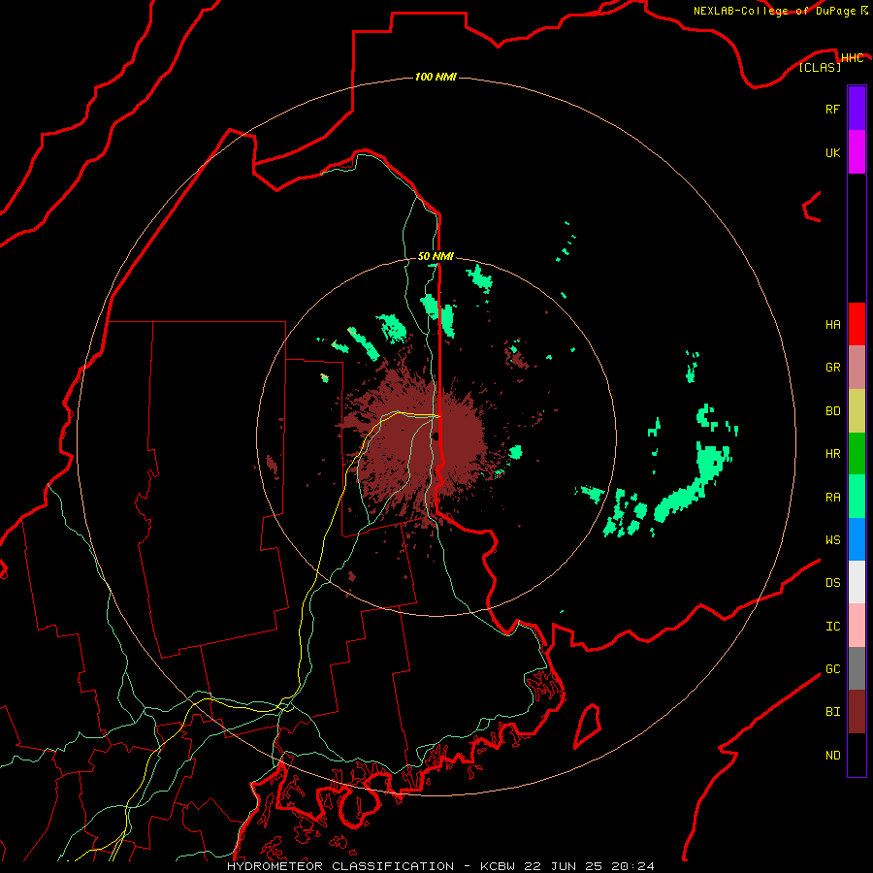The image size is (873, 873).
Task: Click the RF legend label
Action: (832, 109)
